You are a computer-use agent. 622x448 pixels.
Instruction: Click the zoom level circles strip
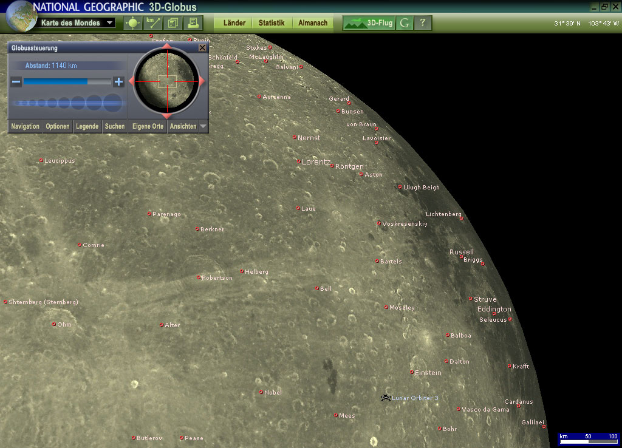68,103
